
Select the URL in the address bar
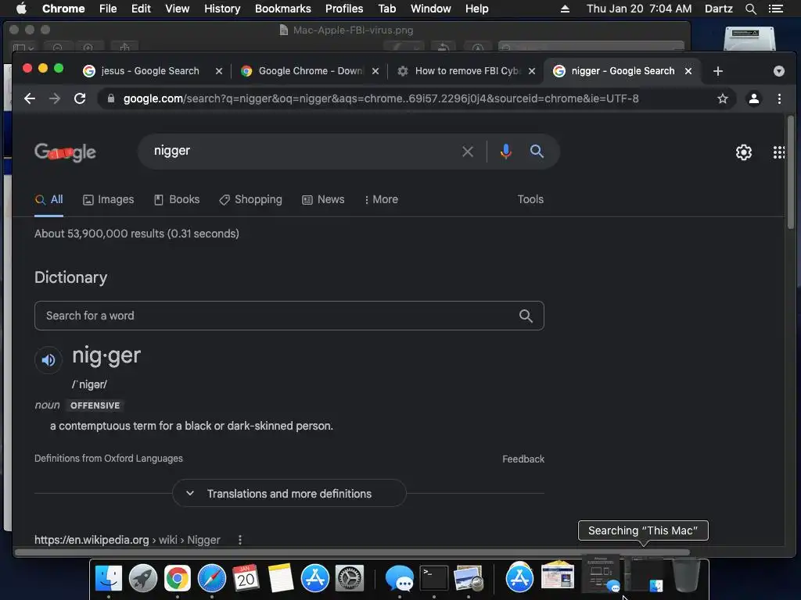381,98
